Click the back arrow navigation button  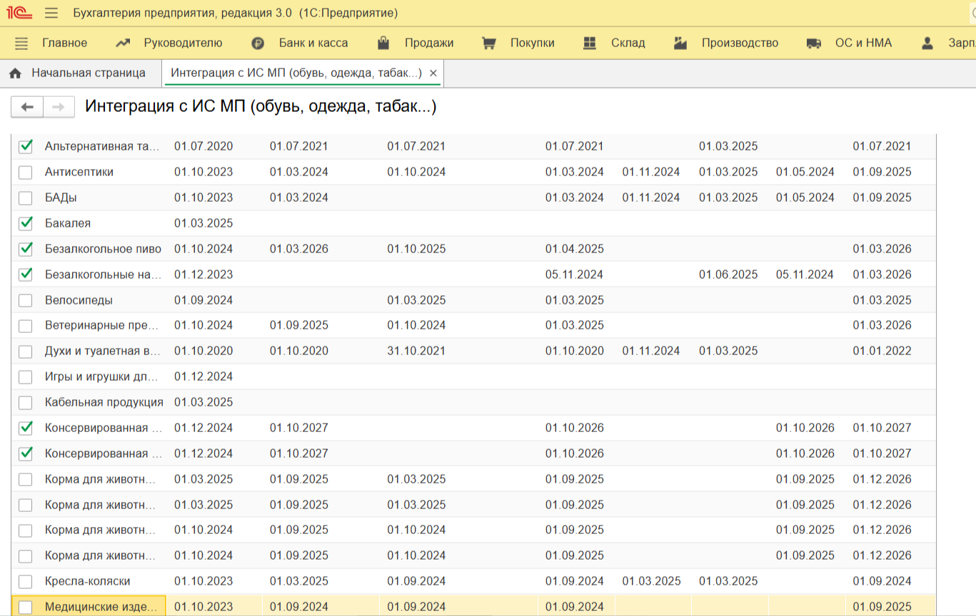[x=27, y=107]
